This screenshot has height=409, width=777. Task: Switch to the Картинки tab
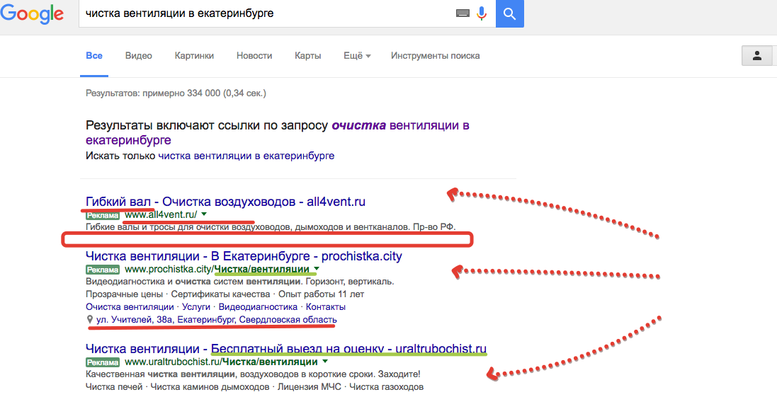pyautogui.click(x=194, y=55)
